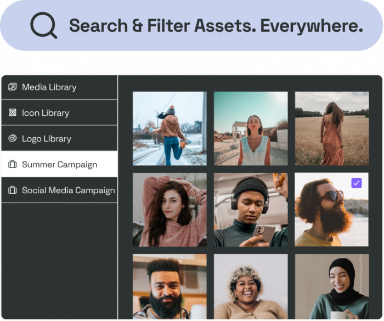The image size is (384, 321).
Task: Switch to Logo Library
Action: coord(59,138)
